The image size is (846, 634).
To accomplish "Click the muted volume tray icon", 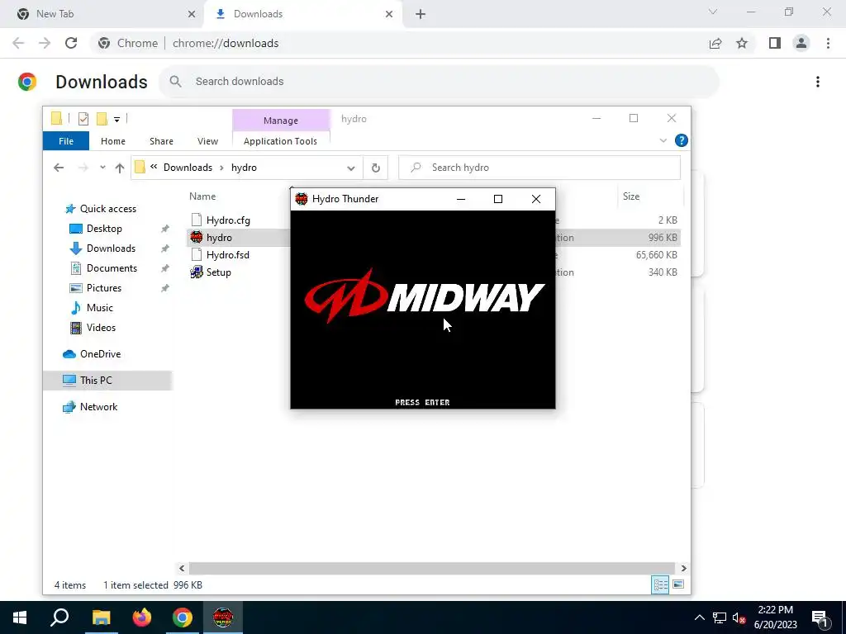I will click(739, 617).
